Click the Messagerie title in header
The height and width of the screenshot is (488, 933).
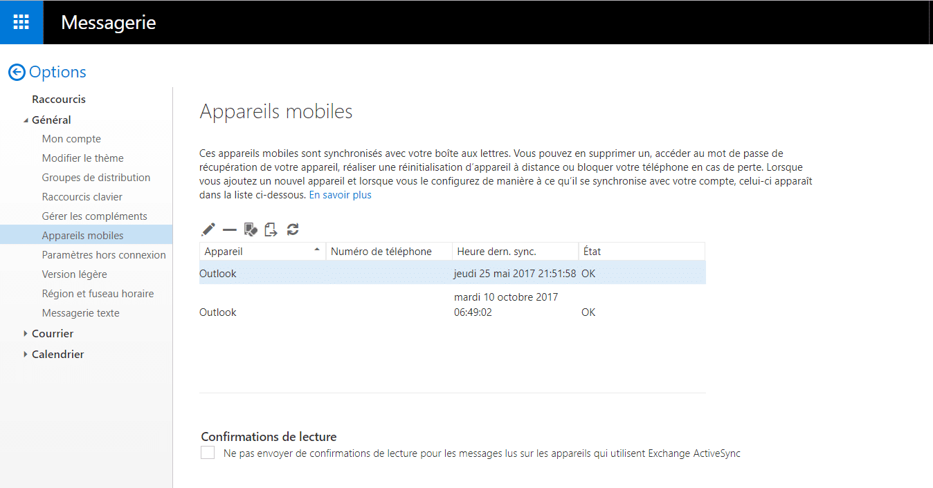109,23
